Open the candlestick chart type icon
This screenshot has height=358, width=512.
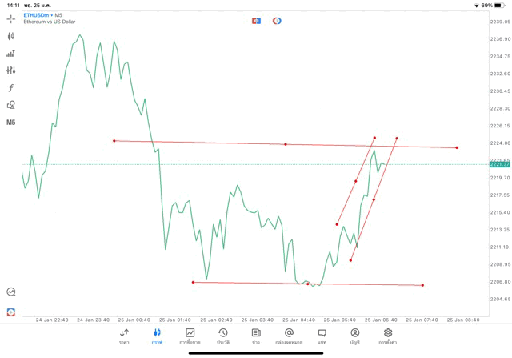11,36
